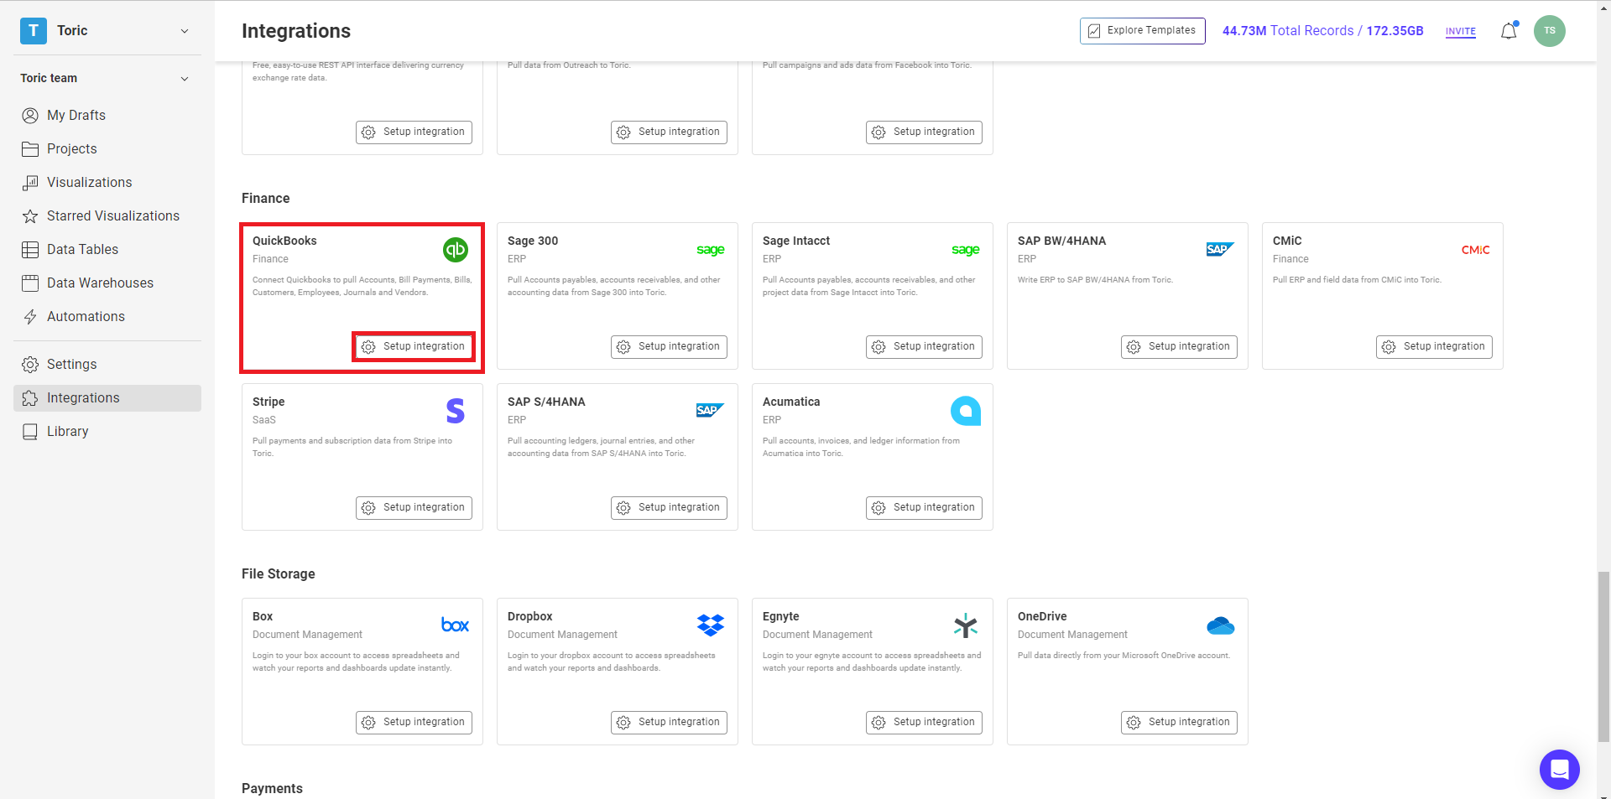Click the Acumatica logo icon
1611x799 pixels.
[x=966, y=411]
